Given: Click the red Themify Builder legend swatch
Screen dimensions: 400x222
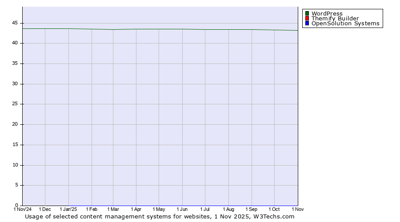Looking at the screenshot, I should (x=307, y=19).
